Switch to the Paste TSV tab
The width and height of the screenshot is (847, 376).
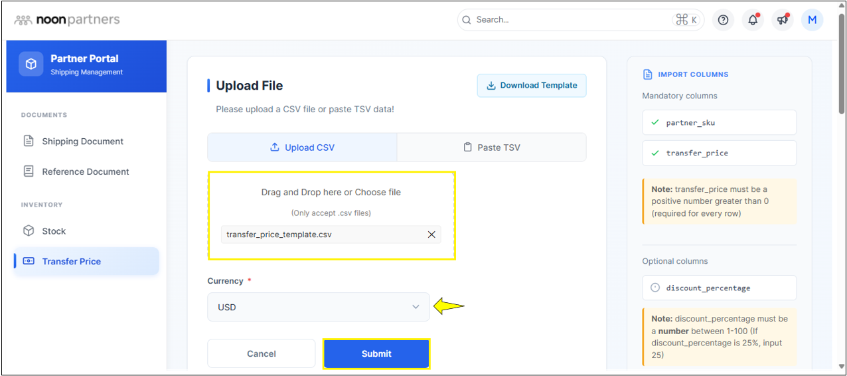point(491,147)
